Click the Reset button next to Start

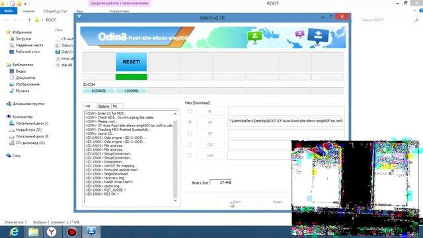click(x=277, y=202)
